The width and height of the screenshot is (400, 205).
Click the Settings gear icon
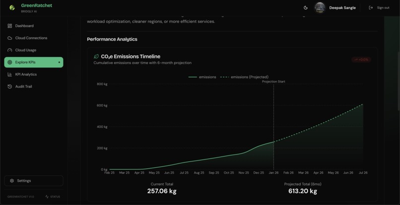click(12, 181)
